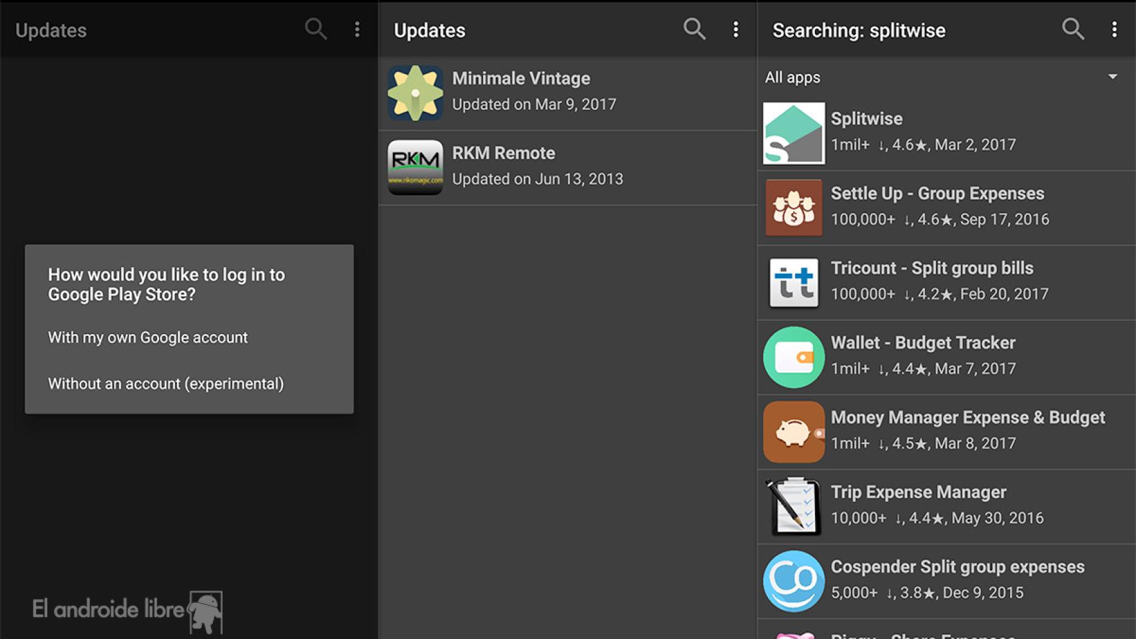Image resolution: width=1136 pixels, height=639 pixels.
Task: Open the RKM Remote update entry
Action: click(567, 167)
